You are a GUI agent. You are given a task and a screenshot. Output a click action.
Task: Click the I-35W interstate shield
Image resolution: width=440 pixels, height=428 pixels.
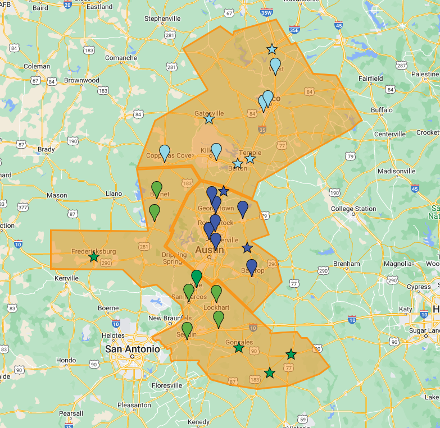click(266, 12)
